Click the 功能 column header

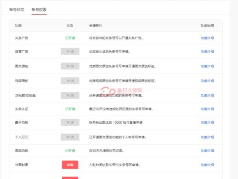click(x=19, y=26)
